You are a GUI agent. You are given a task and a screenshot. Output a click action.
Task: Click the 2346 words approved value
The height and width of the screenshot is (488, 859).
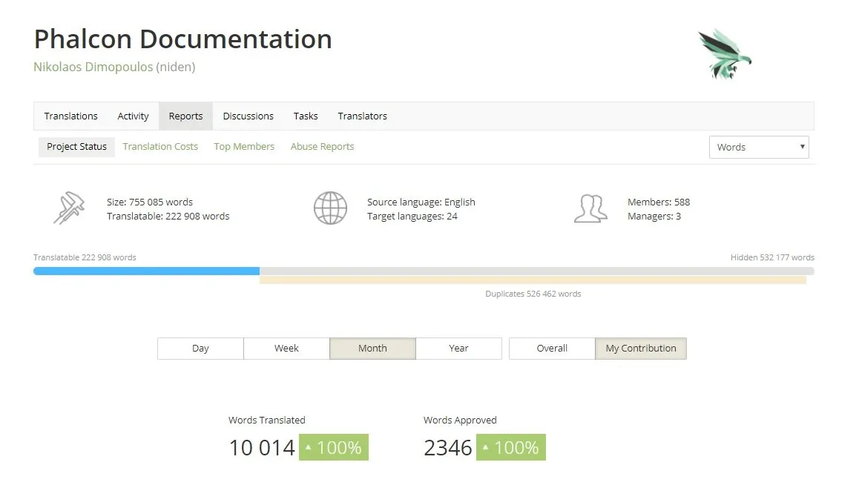447,448
